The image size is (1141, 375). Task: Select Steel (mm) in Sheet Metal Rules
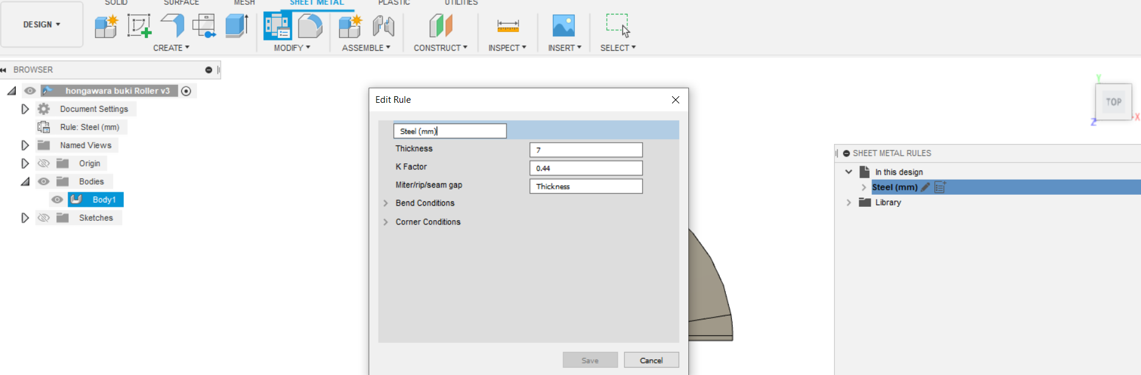(894, 187)
